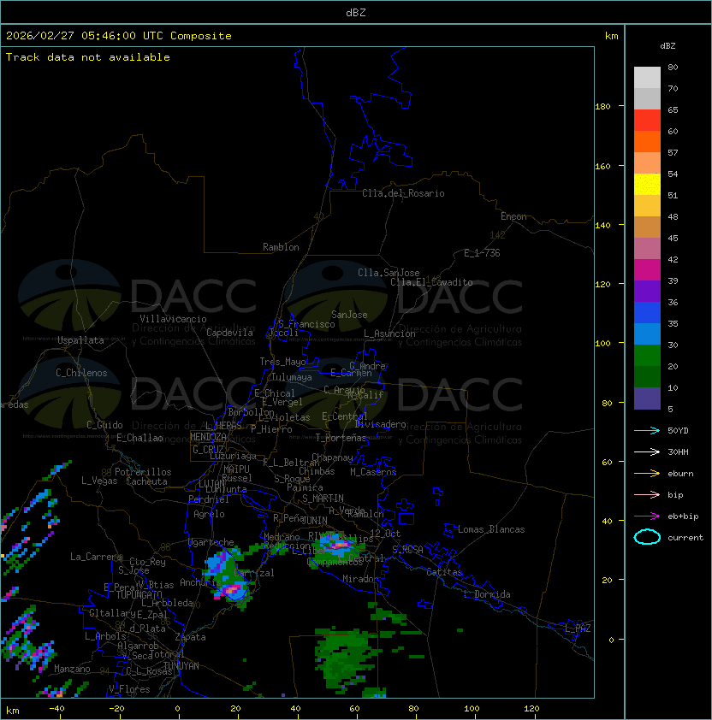Click the Cacheuta place label

click(146, 481)
